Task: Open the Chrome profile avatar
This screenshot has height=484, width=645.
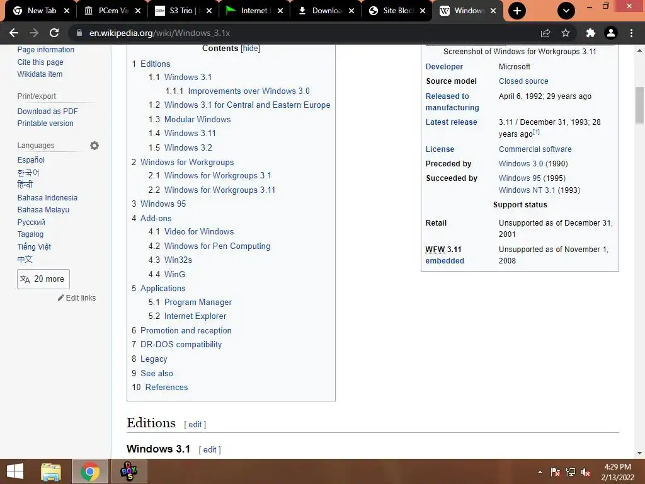Action: [x=611, y=33]
